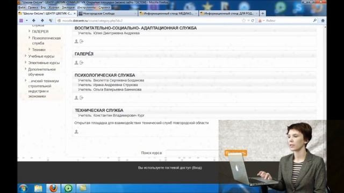
Task: Open teacher Ирина Андреевна Струкова profile
Action: pos(116,85)
